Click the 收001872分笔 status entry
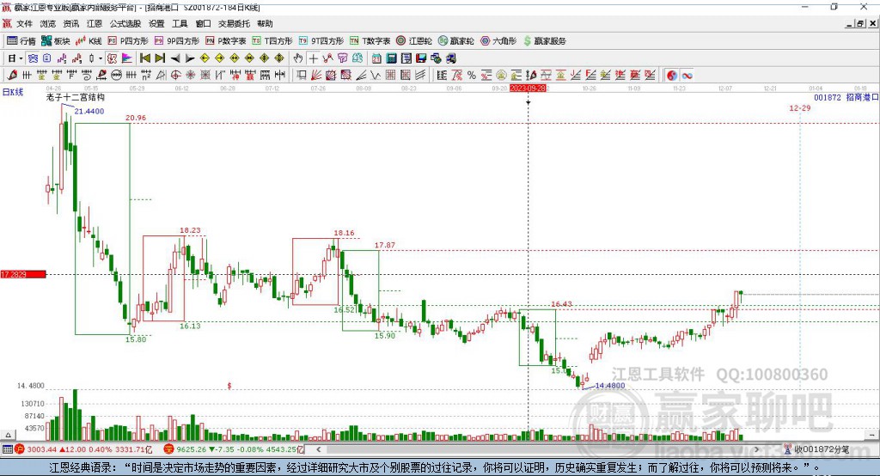This screenshot has width=880, height=476. [816, 449]
